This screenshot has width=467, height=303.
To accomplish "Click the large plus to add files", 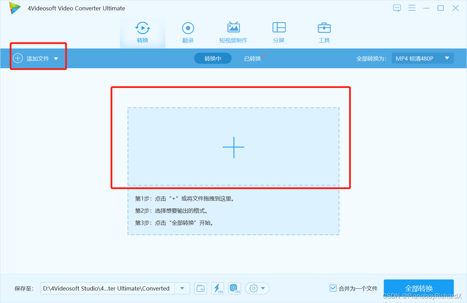I will click(x=233, y=147).
